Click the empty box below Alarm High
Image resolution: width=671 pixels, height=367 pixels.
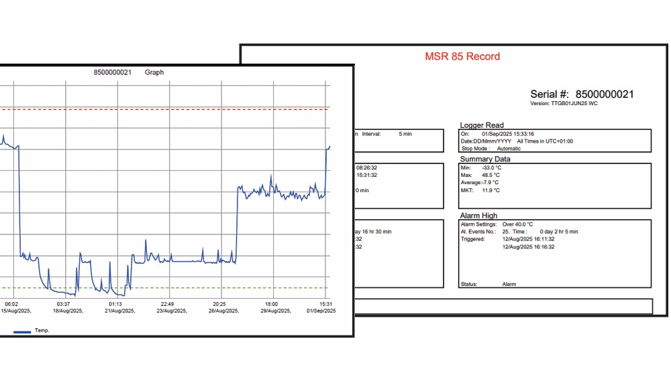(503, 306)
